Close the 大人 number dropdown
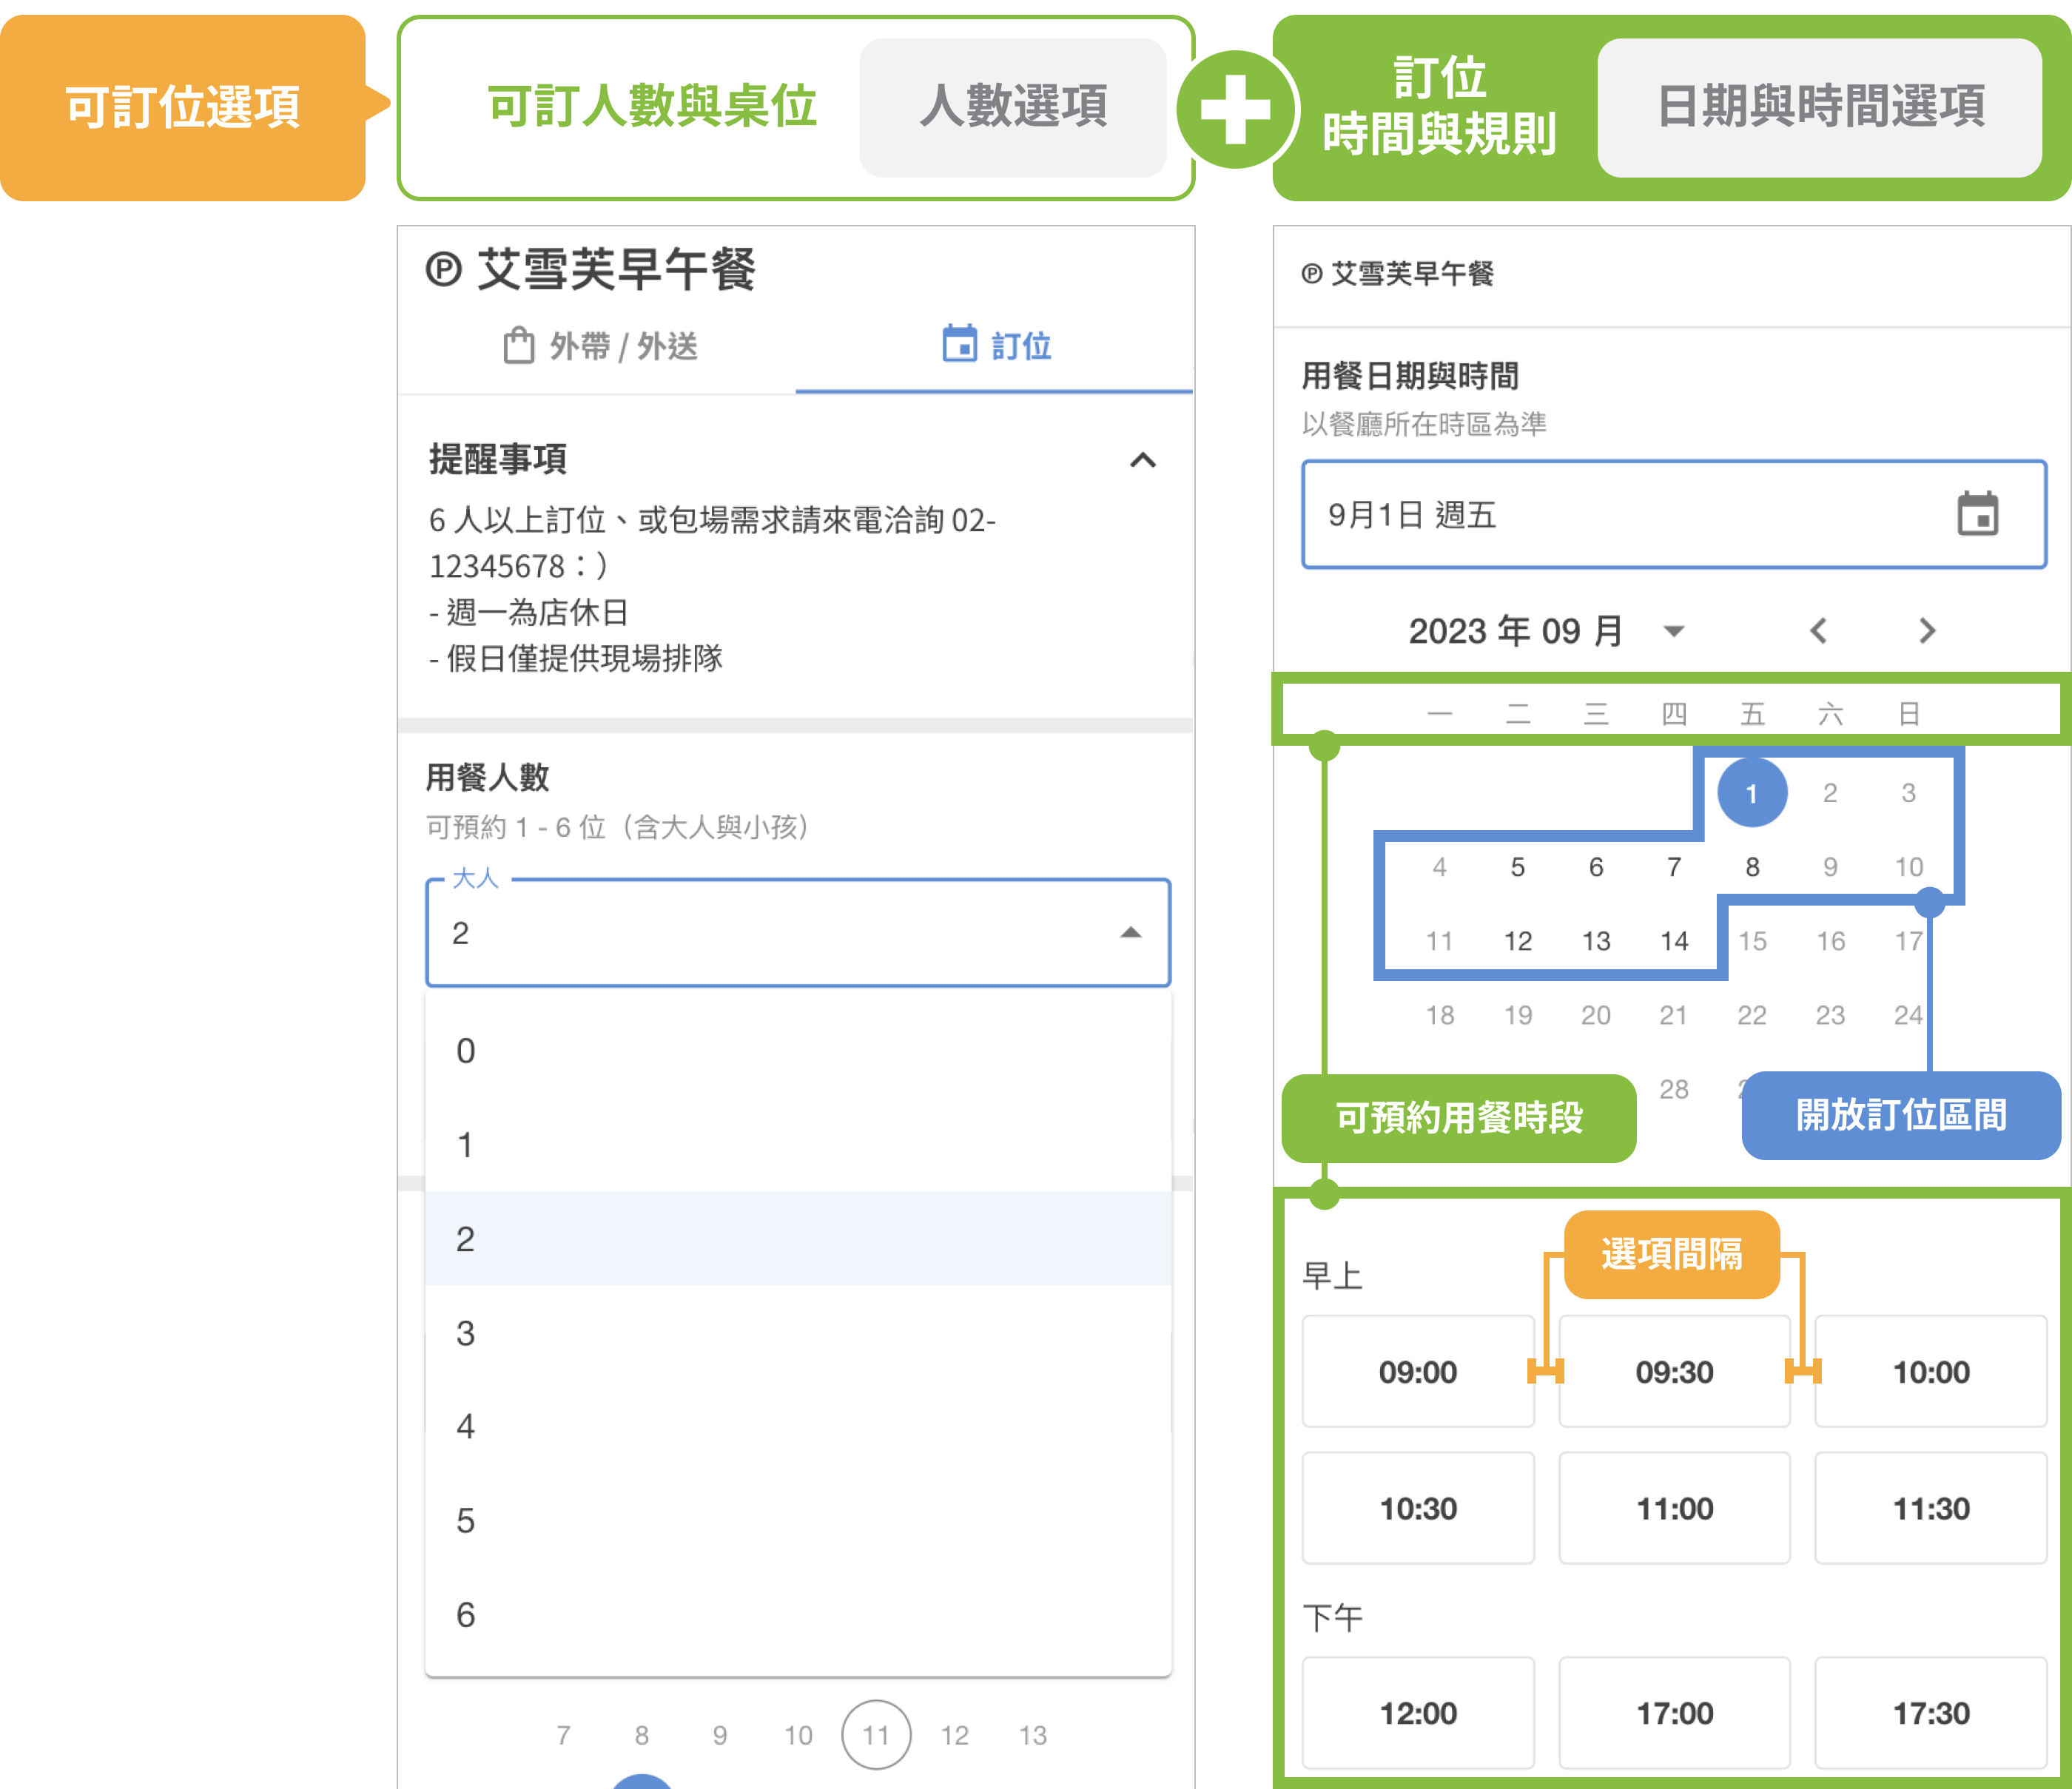This screenshot has width=2072, height=1789. [1130, 932]
